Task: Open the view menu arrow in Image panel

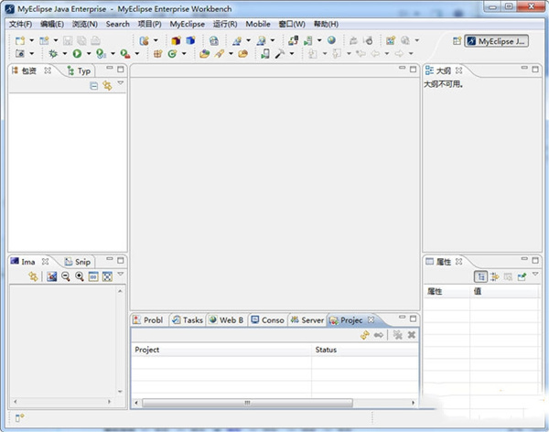Action: point(120,275)
